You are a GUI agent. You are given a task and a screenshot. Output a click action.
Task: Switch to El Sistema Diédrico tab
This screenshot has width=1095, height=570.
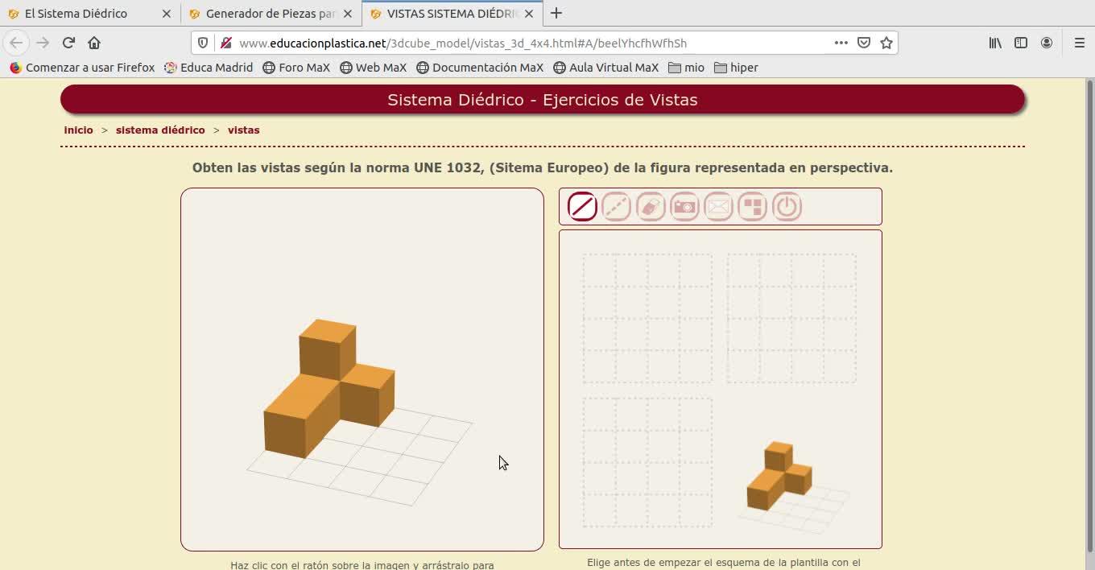(x=90, y=14)
